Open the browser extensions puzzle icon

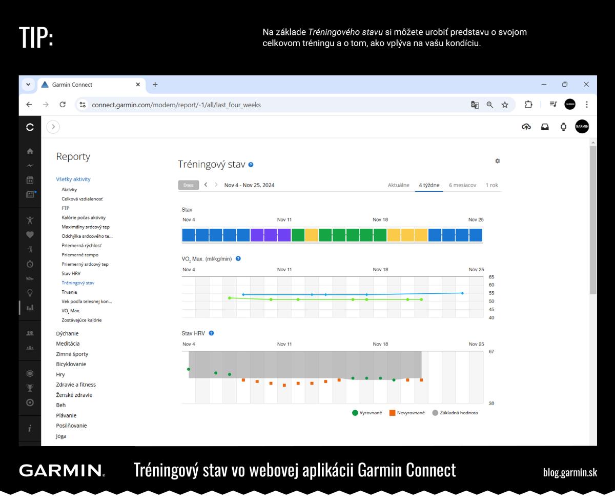point(528,105)
